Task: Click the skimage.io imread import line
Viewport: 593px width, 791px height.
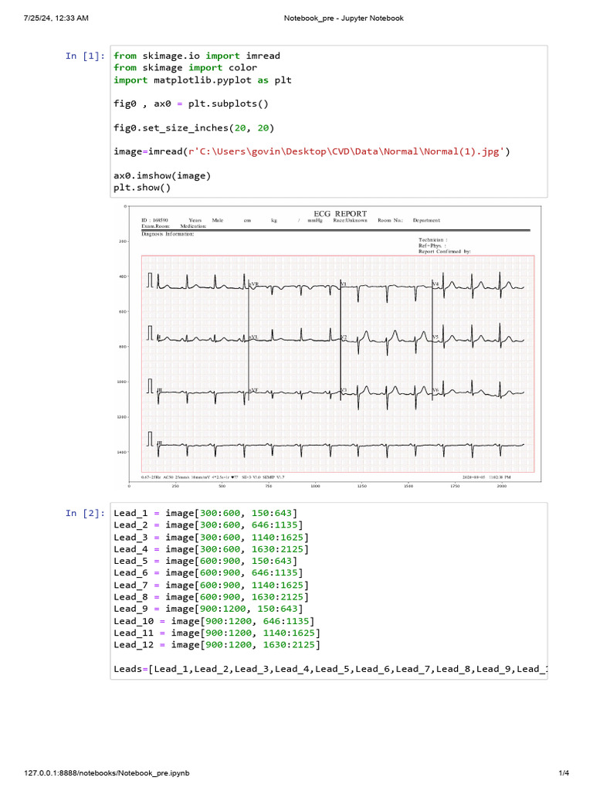Action: 197,56
